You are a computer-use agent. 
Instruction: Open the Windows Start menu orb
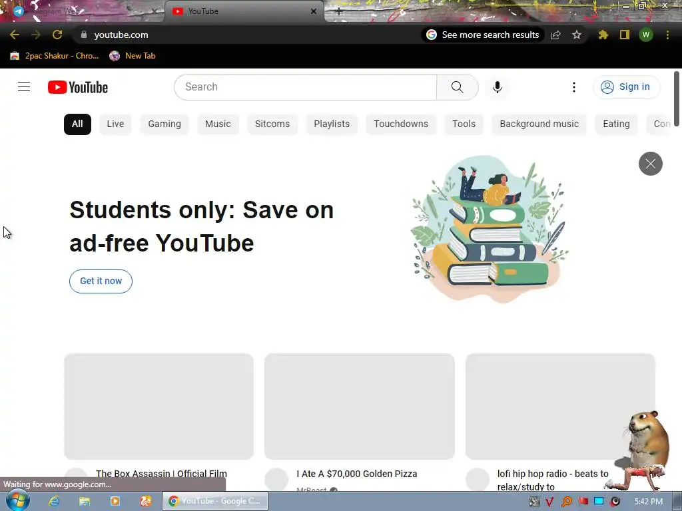(18, 501)
